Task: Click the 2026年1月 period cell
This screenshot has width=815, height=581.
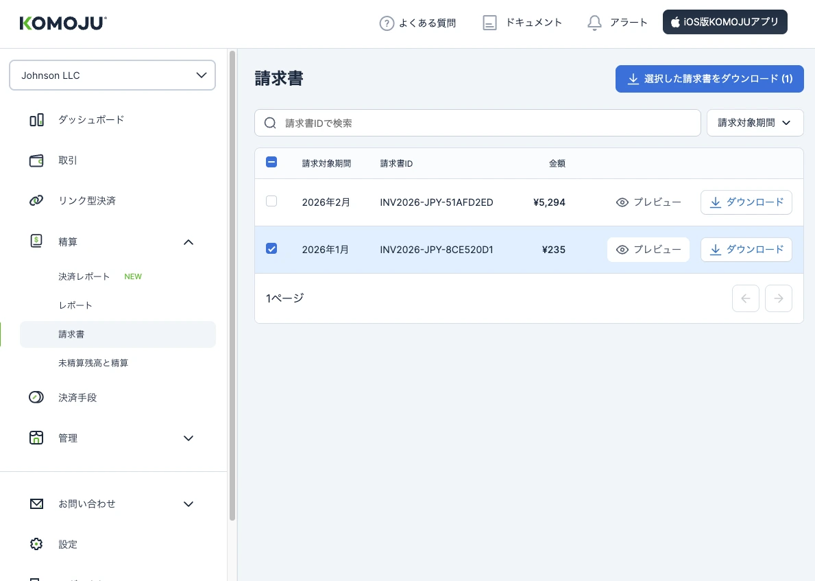Action: 326,250
